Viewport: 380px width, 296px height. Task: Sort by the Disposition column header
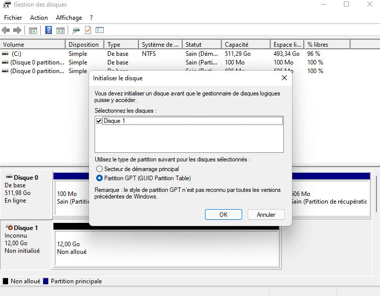coord(85,45)
